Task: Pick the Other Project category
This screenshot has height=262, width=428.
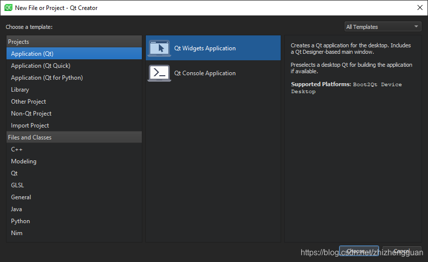Action: point(74,102)
